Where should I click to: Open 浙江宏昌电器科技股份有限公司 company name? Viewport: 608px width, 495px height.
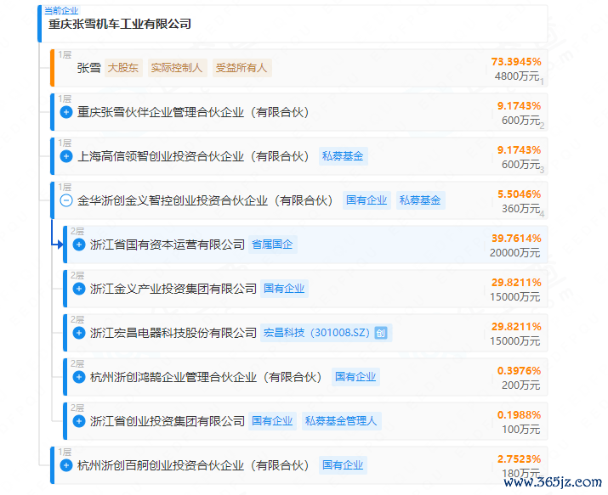coord(173,333)
